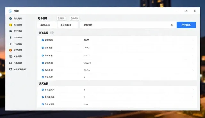205x118 pixels.
Task: Click blue circle icon of the 0.50 row
Action: pyautogui.click(x=43, y=105)
